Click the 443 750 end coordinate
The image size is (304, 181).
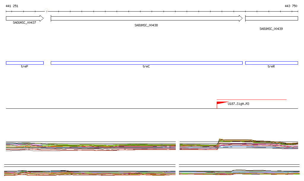coord(291,6)
